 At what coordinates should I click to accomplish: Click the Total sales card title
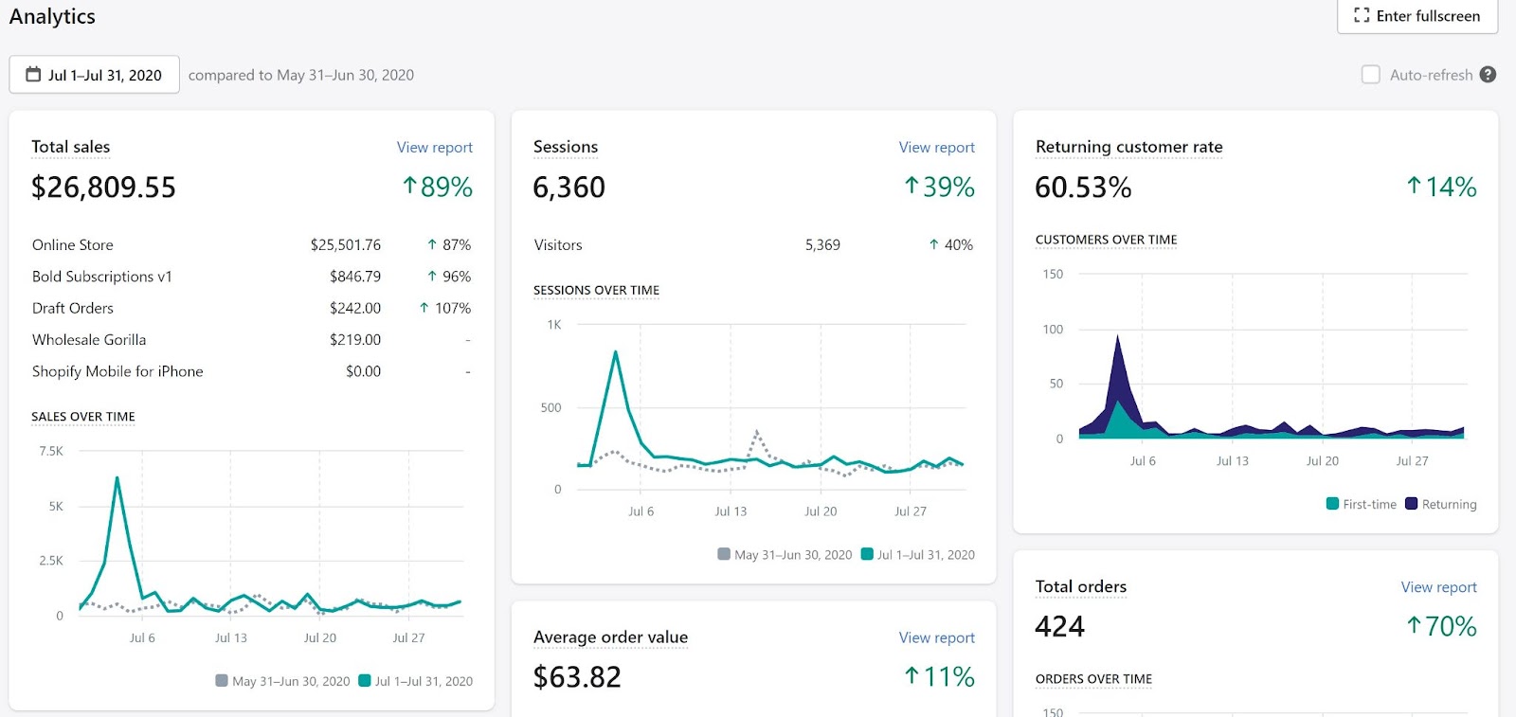click(x=71, y=147)
